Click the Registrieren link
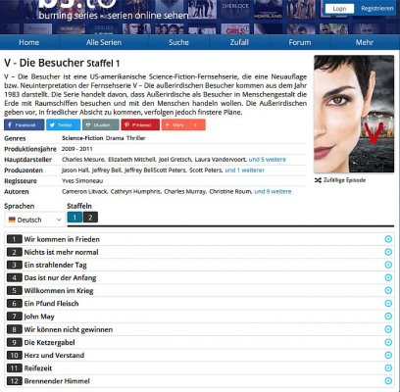The image size is (400, 392). pyautogui.click(x=377, y=9)
